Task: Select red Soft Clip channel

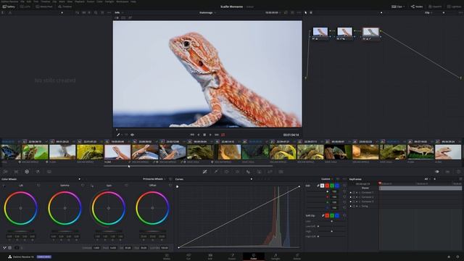Action: 327,216
